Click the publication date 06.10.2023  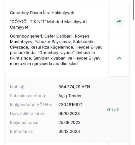69,114
